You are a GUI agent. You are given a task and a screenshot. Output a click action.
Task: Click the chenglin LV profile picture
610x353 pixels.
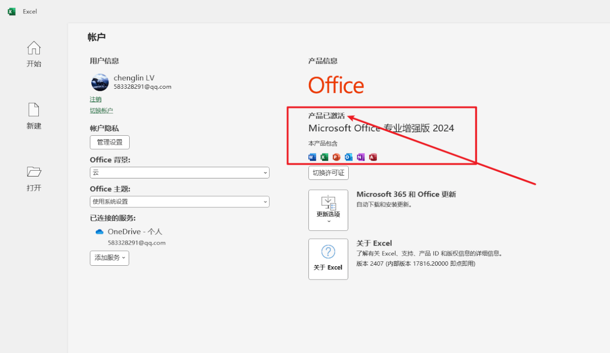(100, 82)
